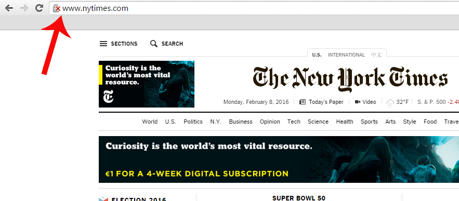Image resolution: width=459 pixels, height=201 pixels.
Task: Open the small Curiosity ad thumbnail
Action: pyautogui.click(x=147, y=84)
